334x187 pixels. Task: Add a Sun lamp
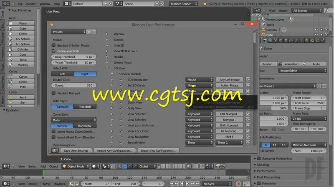point(21,102)
